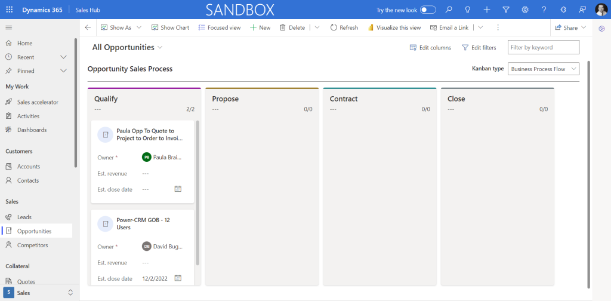Open calendar picker on Paula Opp card
Image resolution: width=611 pixels, height=301 pixels.
pos(178,189)
